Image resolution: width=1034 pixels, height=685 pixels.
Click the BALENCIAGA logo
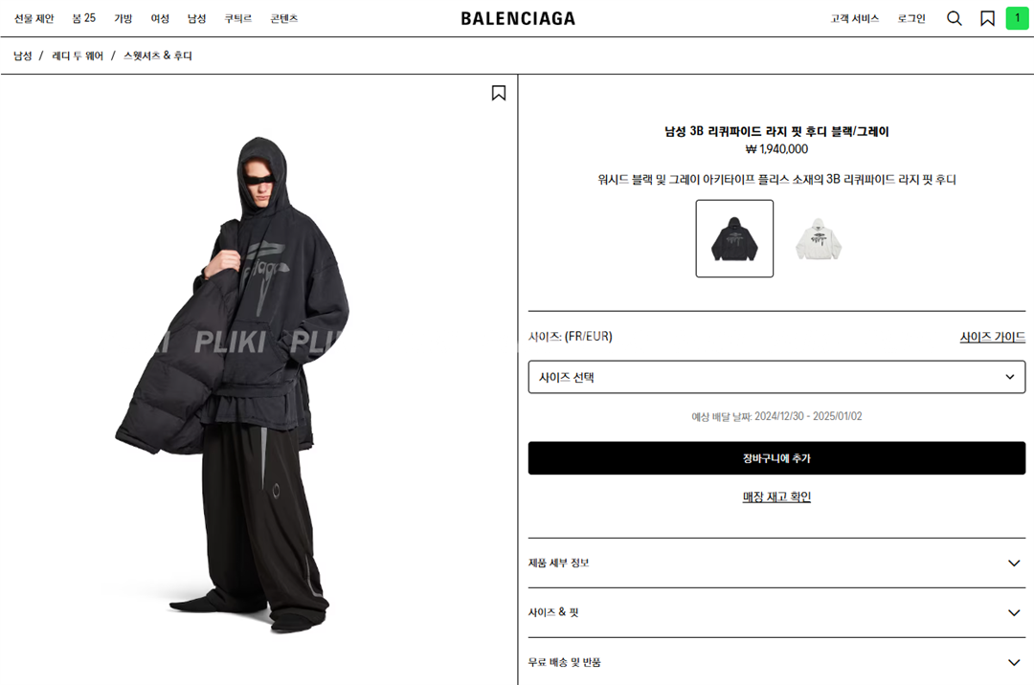pyautogui.click(x=518, y=18)
